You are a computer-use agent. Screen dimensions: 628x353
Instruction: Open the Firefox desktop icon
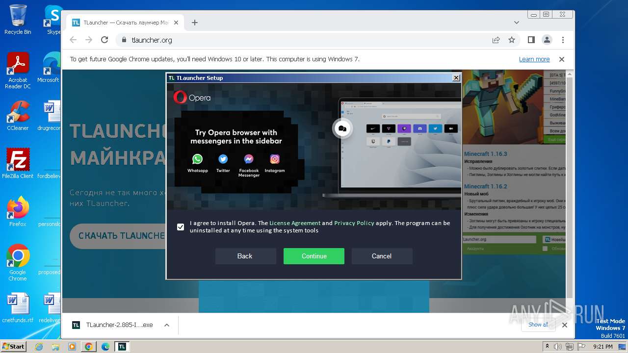(18, 212)
